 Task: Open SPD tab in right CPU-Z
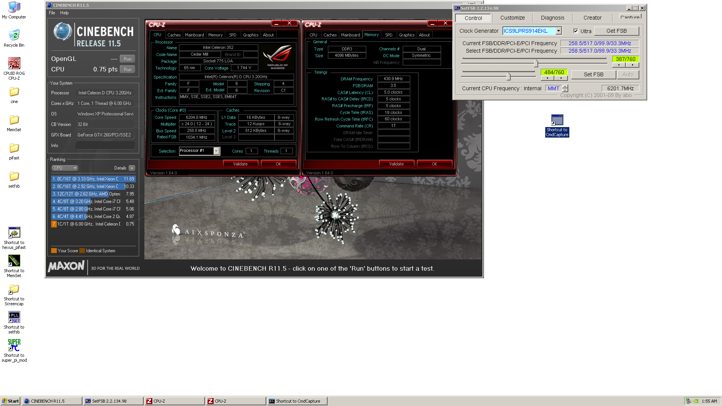[x=389, y=35]
